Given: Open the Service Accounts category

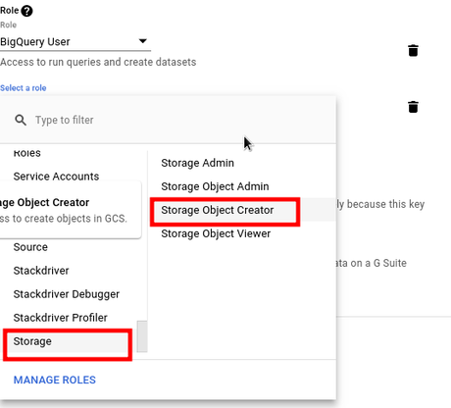Looking at the screenshot, I should click(x=56, y=177).
